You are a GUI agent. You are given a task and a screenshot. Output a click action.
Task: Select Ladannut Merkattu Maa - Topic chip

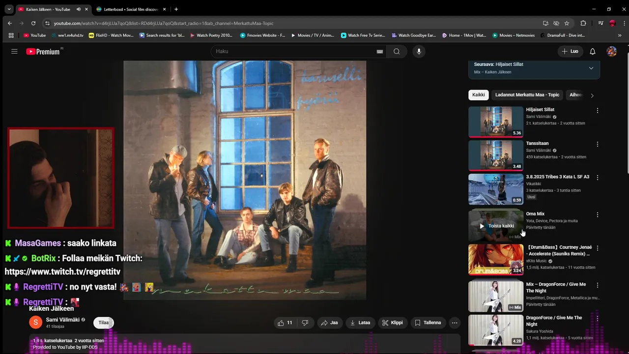pos(527,95)
